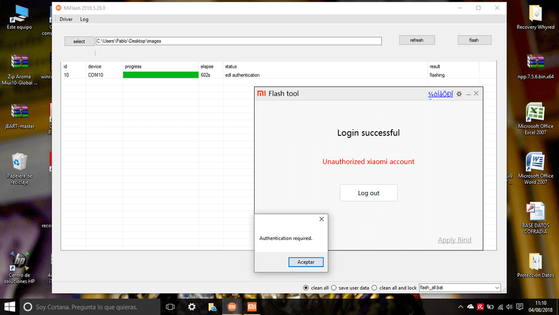Open the Wi-Fi network tray icon
This screenshot has width=559, height=315.
pos(501,307)
